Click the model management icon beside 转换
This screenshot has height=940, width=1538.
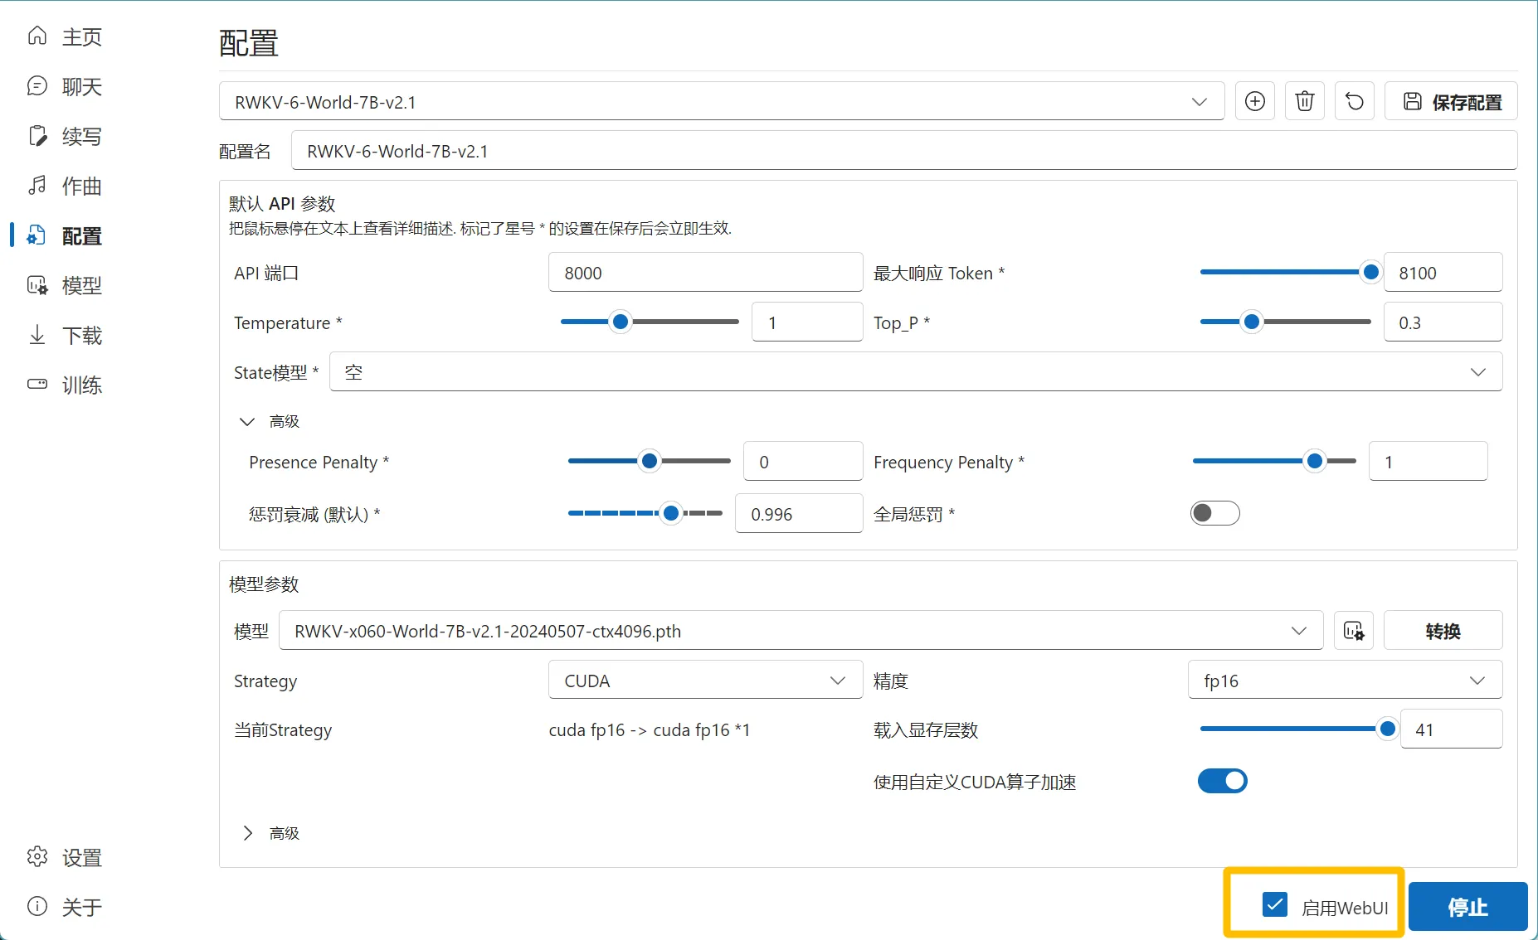1354,631
